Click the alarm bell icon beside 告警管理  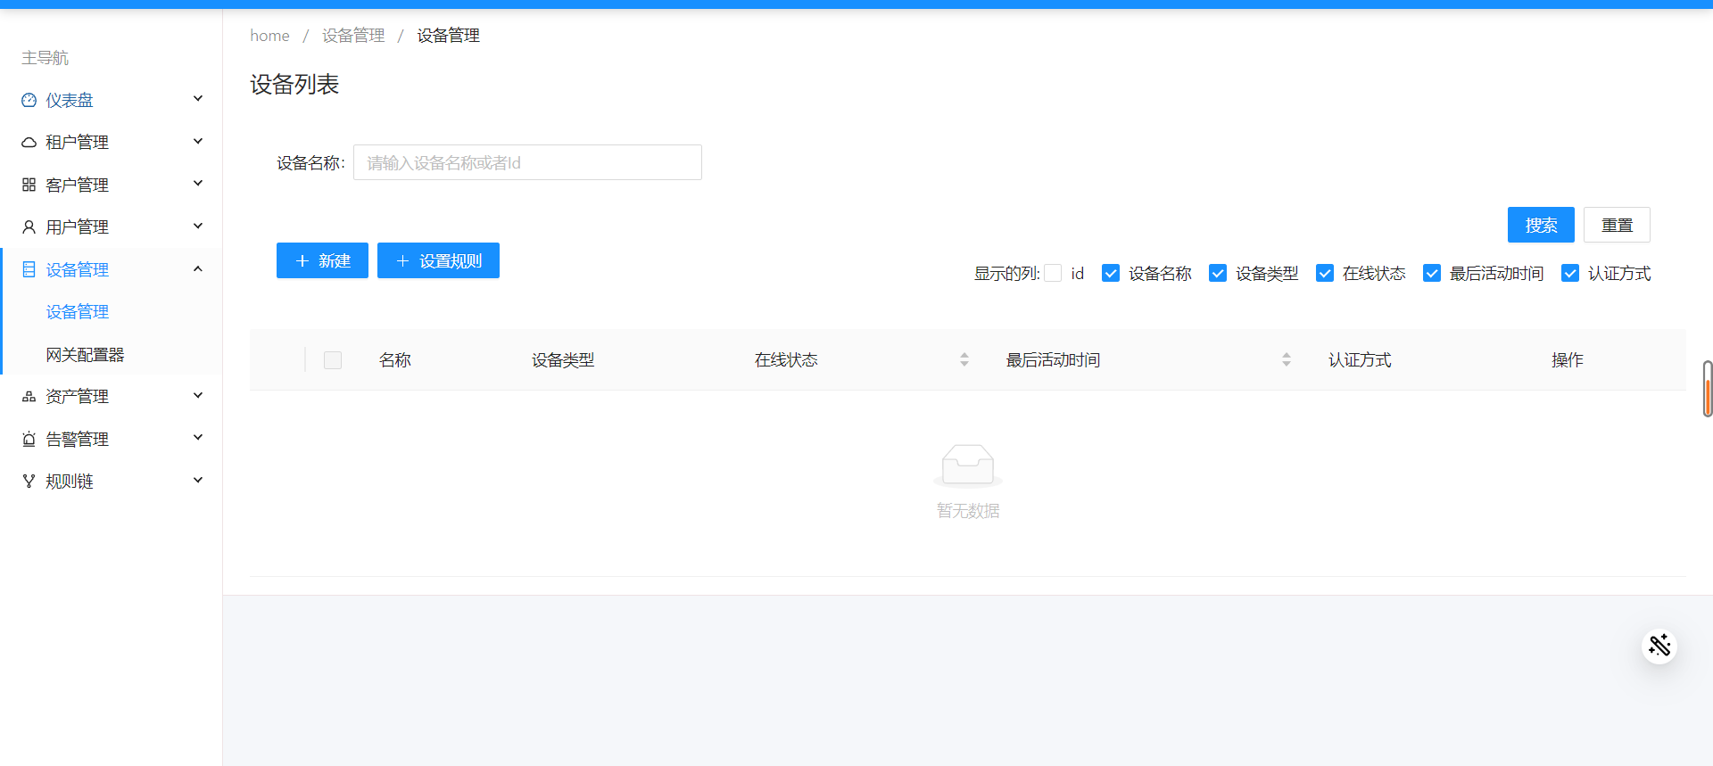pyautogui.click(x=29, y=439)
